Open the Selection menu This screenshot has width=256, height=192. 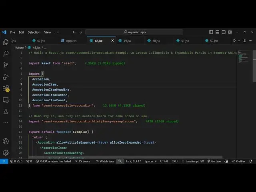(34, 32)
